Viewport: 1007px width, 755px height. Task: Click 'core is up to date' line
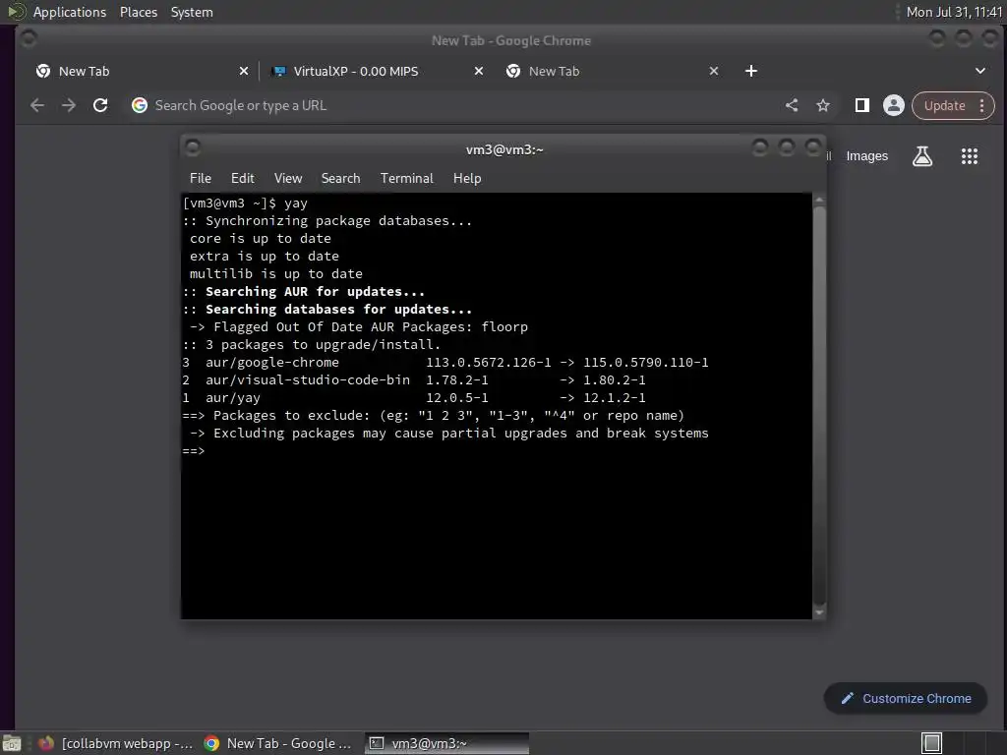pyautogui.click(x=260, y=238)
